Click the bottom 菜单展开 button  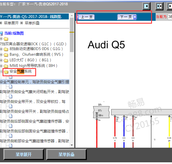click(24, 154)
